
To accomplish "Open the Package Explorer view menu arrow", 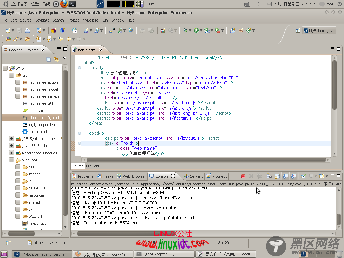I will [65, 58].
